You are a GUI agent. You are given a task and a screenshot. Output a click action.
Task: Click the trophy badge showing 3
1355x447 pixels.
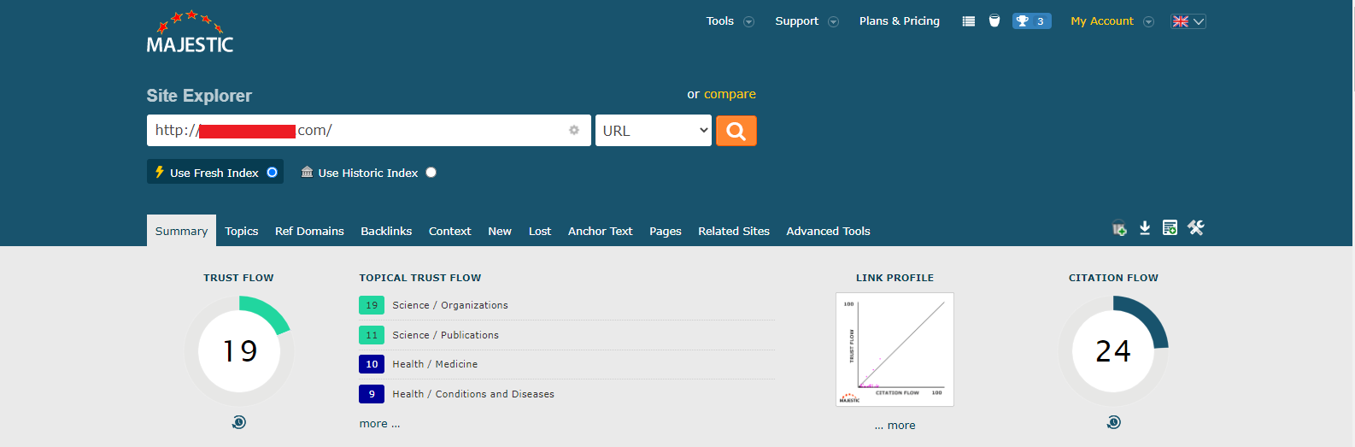pos(1031,21)
